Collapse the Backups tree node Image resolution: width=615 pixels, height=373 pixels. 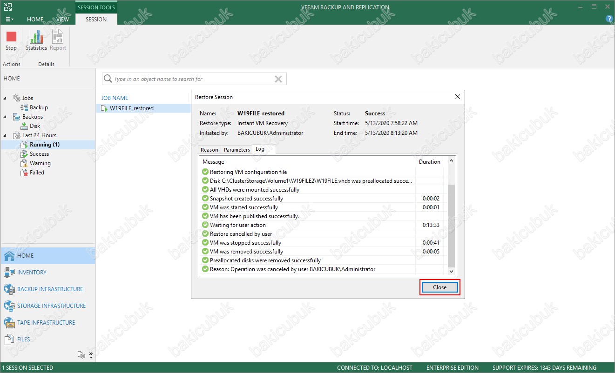[x=6, y=117]
